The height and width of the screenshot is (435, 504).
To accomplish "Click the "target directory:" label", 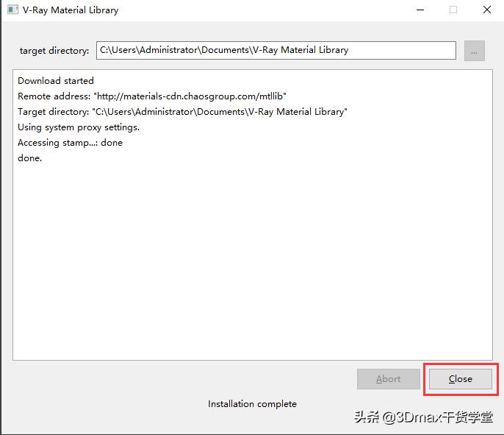I will pyautogui.click(x=54, y=51).
